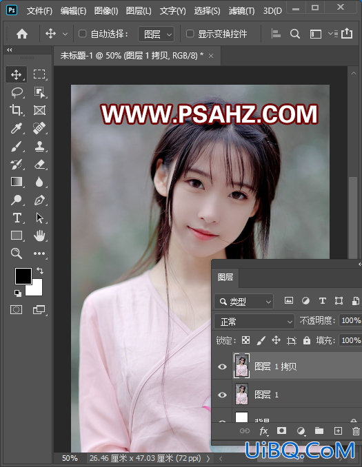Click the share export icon
This screenshot has height=467, width=362.
(x=347, y=33)
